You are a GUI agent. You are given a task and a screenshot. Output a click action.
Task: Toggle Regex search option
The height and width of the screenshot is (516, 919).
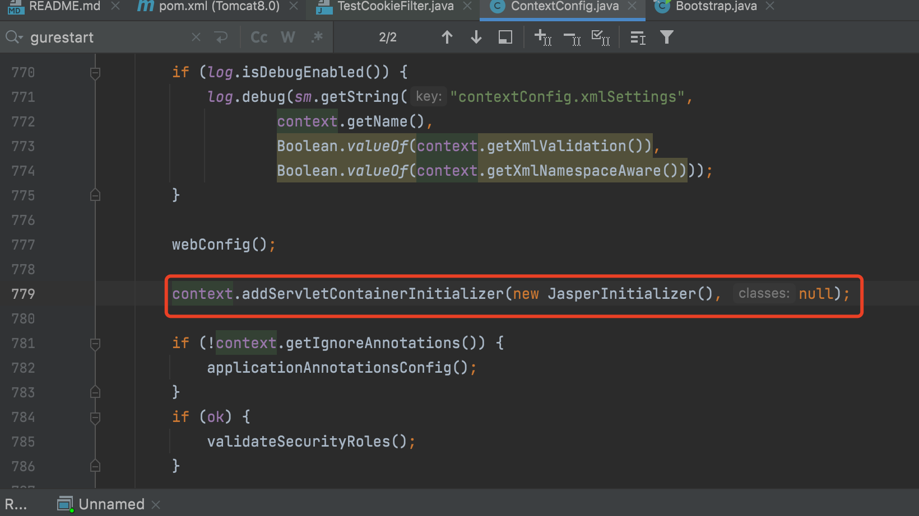[x=317, y=37]
